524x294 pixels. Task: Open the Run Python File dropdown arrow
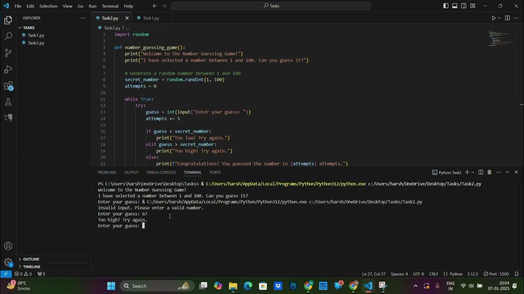[x=499, y=18]
